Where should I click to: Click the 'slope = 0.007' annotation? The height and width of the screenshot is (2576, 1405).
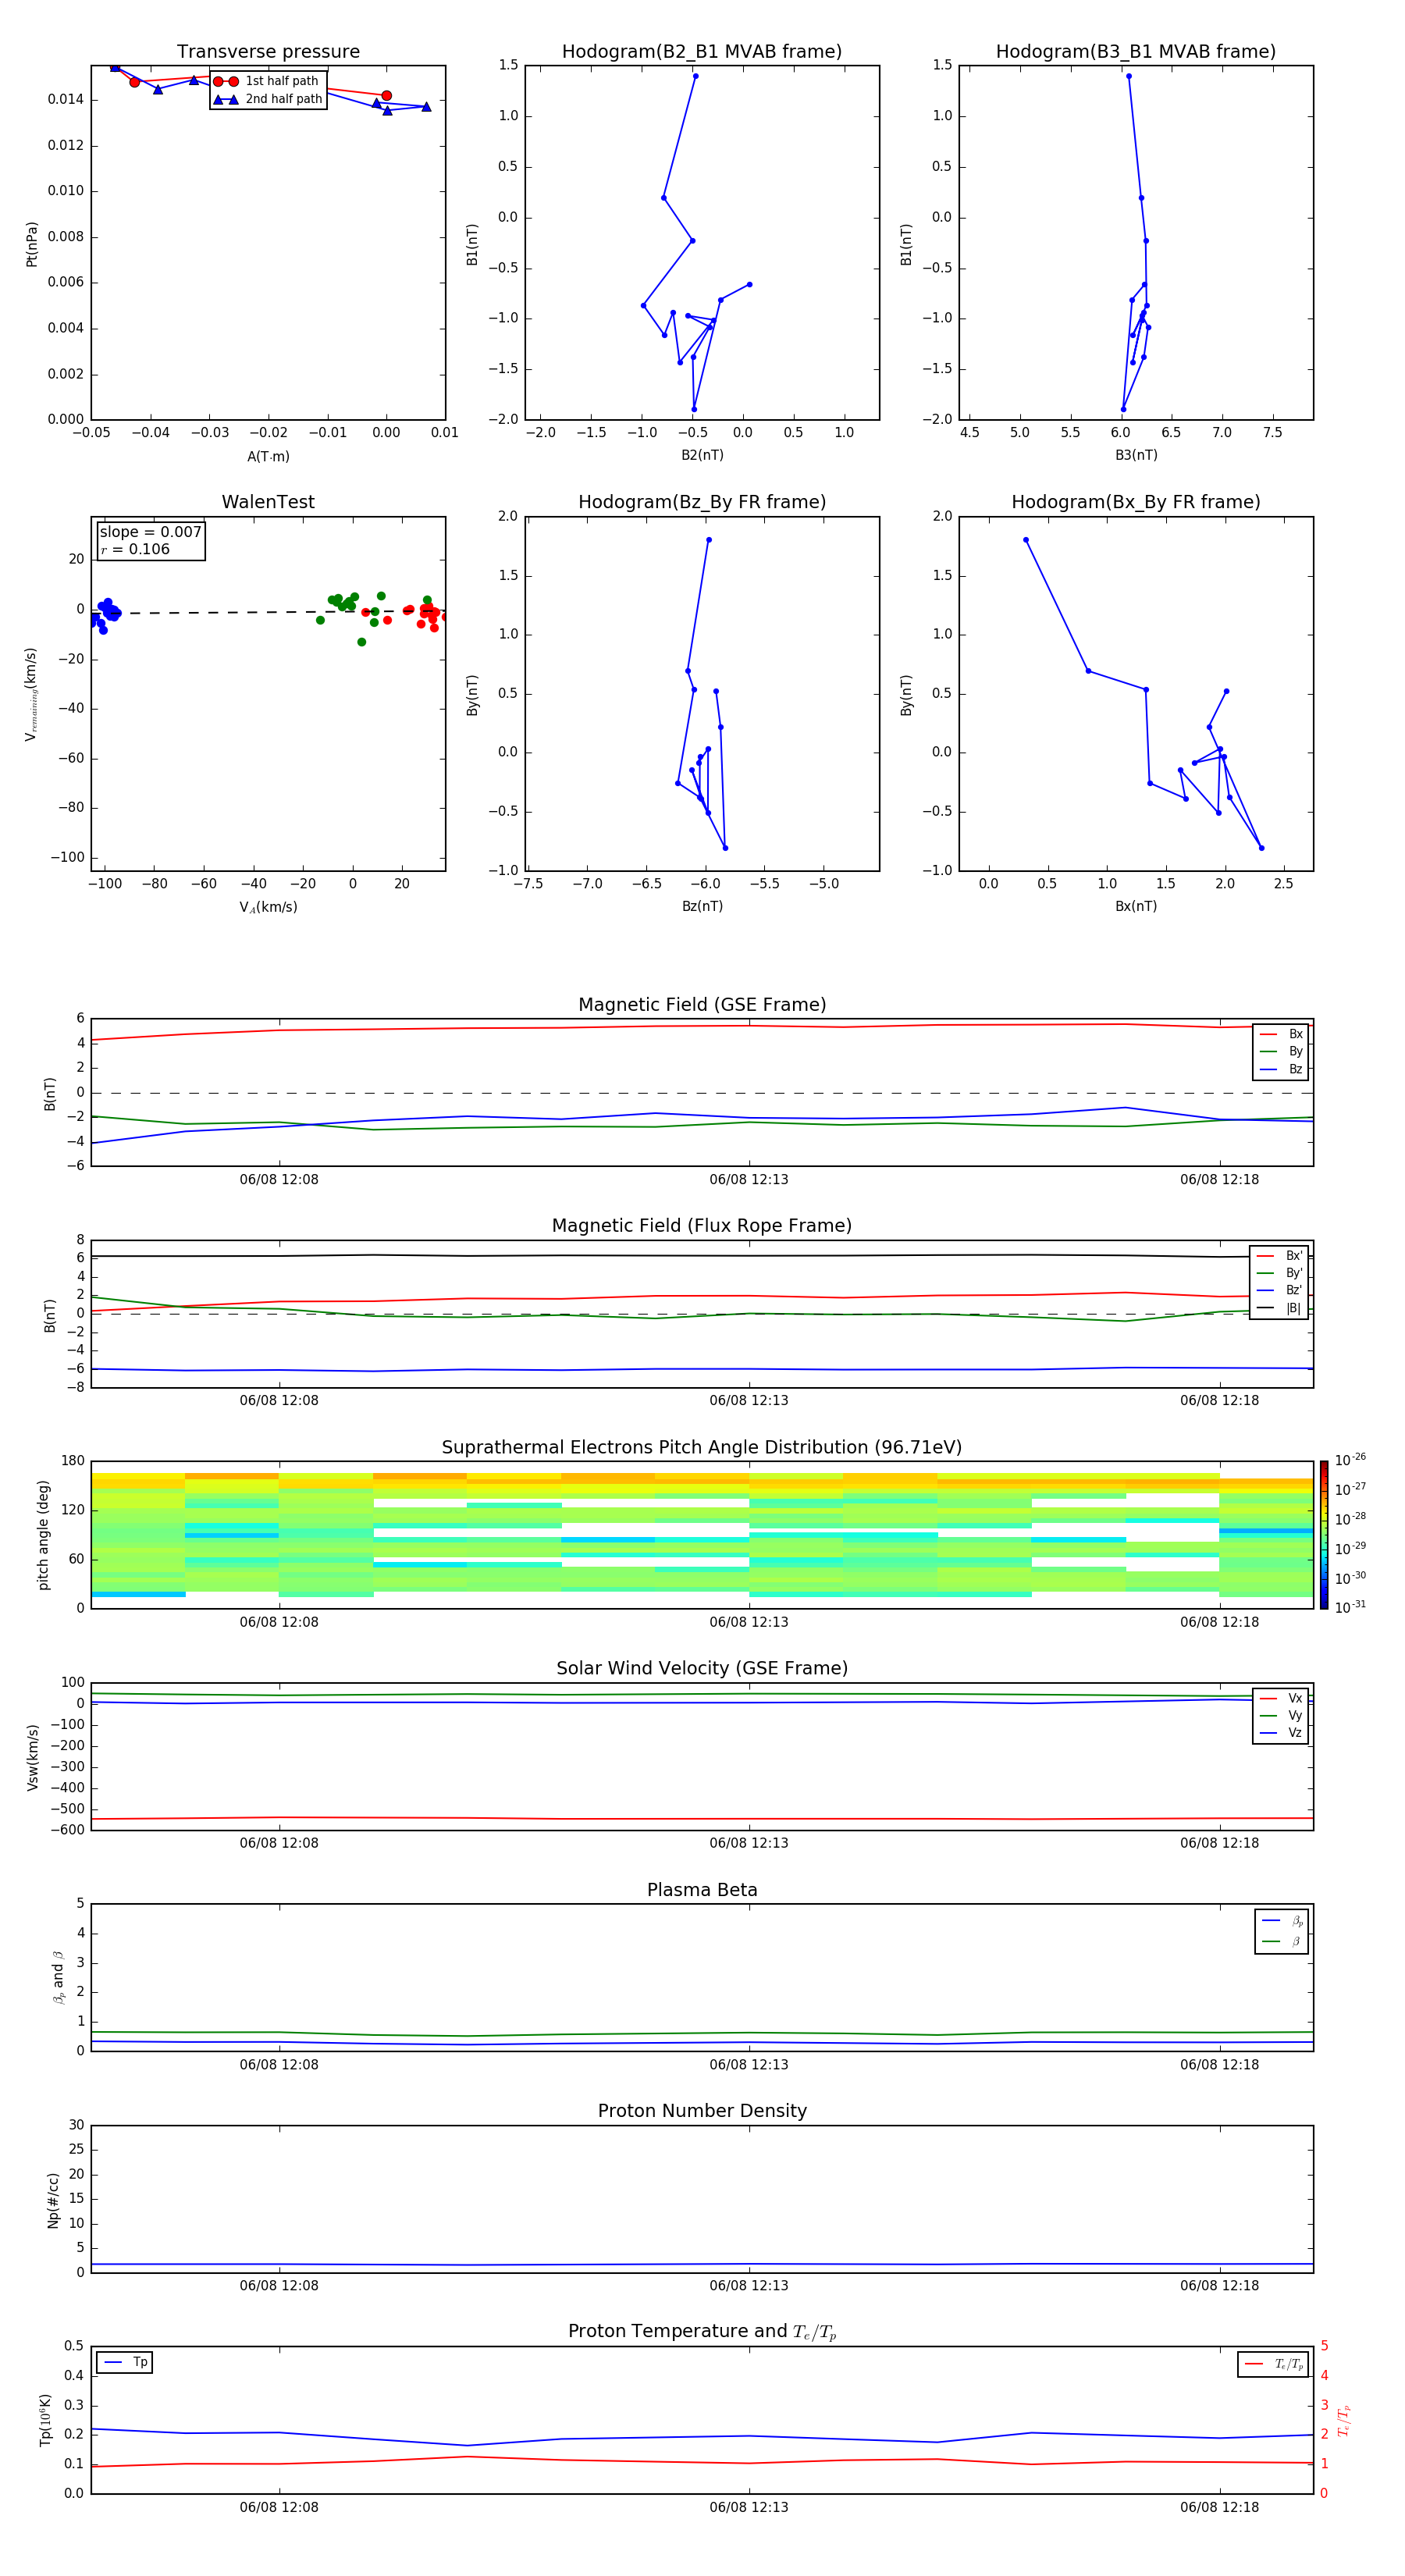tap(150, 532)
